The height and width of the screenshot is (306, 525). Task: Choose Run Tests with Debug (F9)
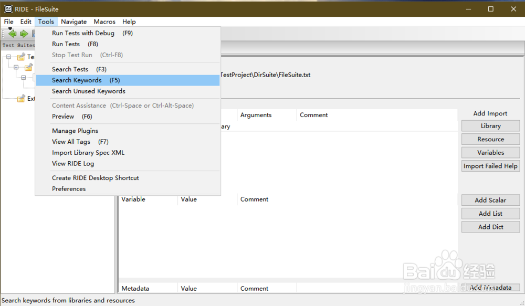(x=128, y=33)
